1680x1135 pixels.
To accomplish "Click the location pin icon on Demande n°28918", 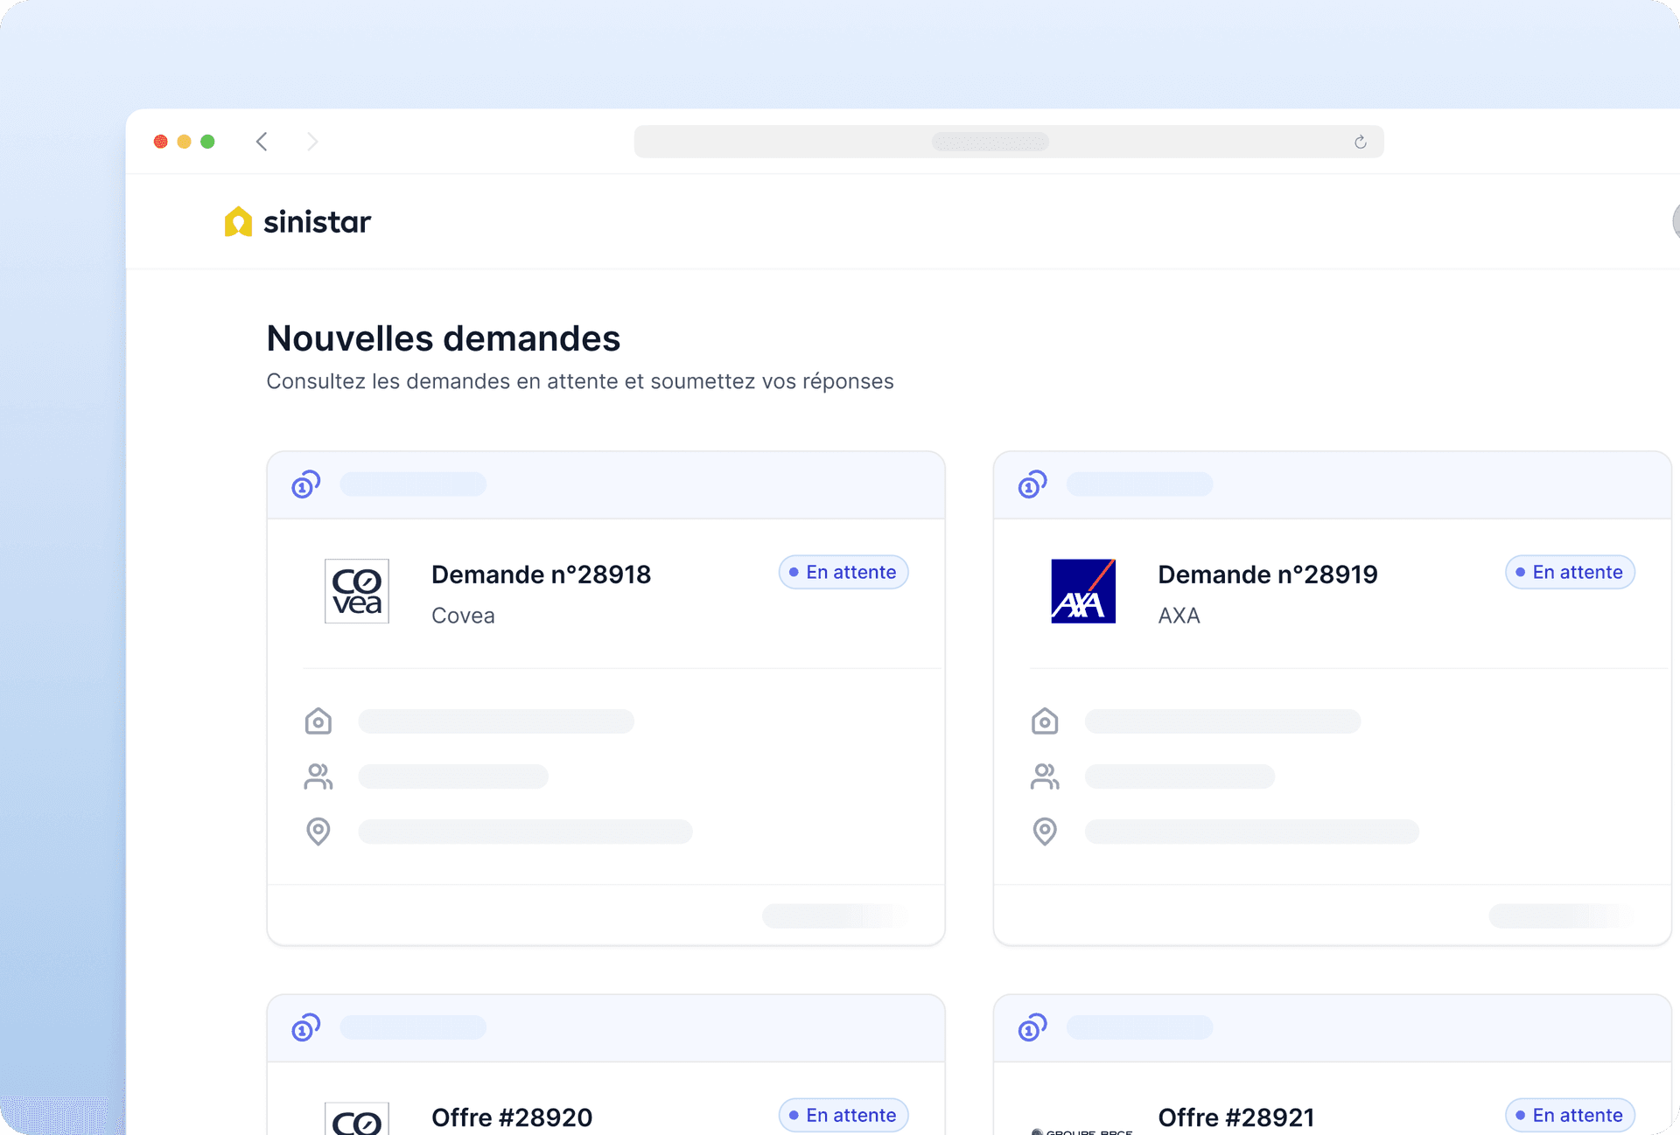I will click(x=318, y=831).
